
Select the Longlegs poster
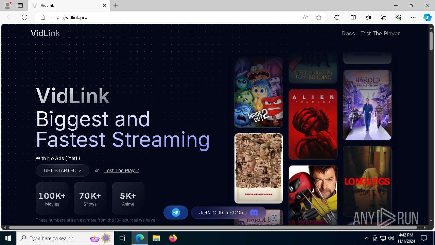[x=367, y=181]
